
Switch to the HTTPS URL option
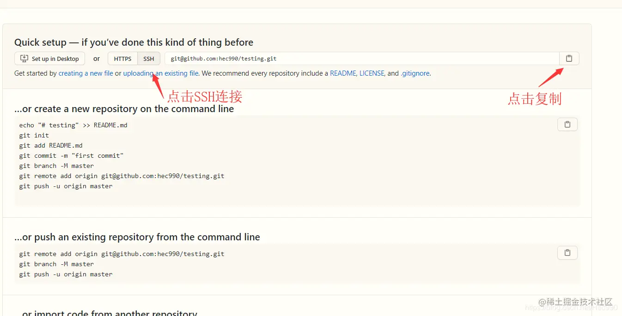(x=123, y=59)
